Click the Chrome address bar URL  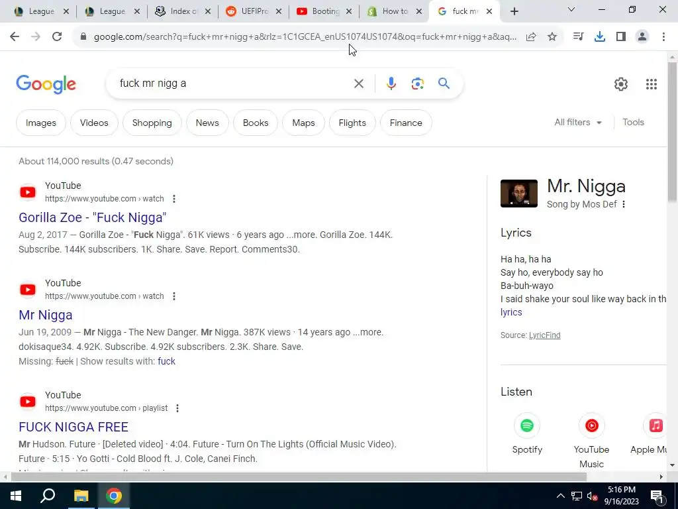(x=305, y=37)
